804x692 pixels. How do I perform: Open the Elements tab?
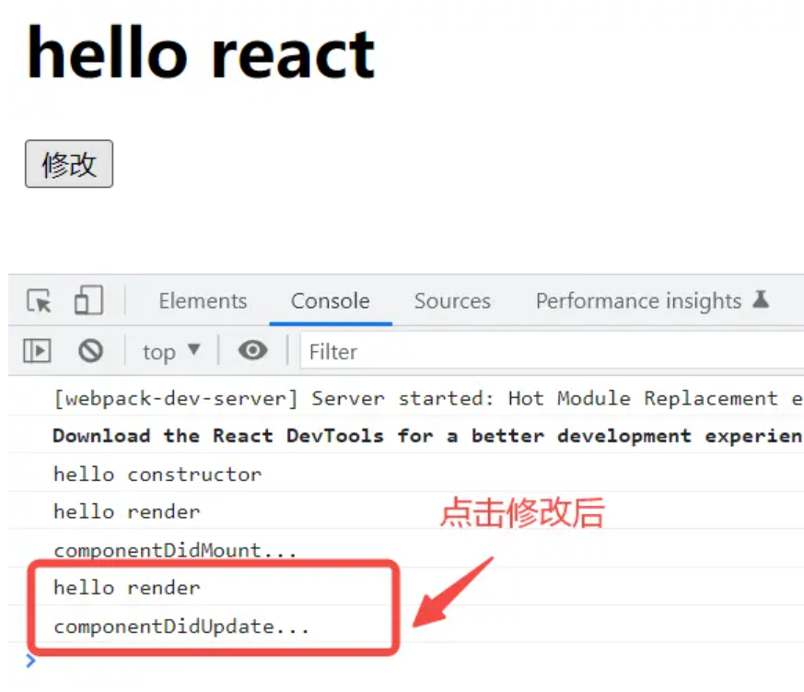click(x=203, y=300)
